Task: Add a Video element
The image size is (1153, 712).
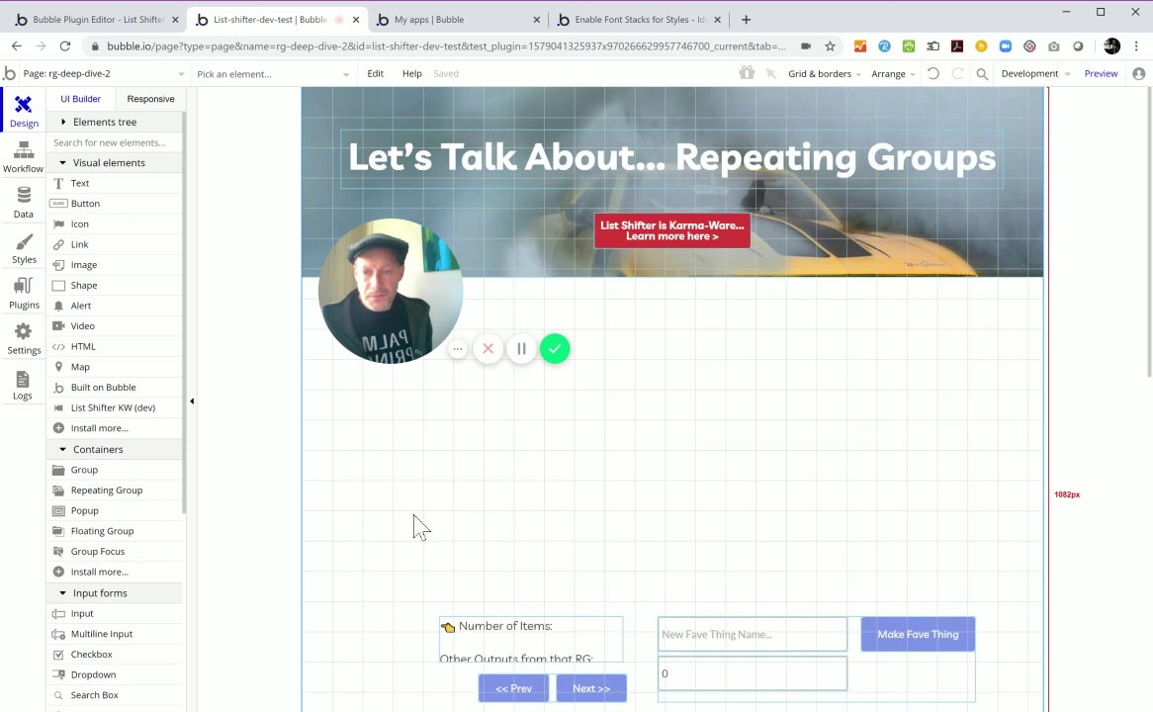Action: click(x=115, y=326)
